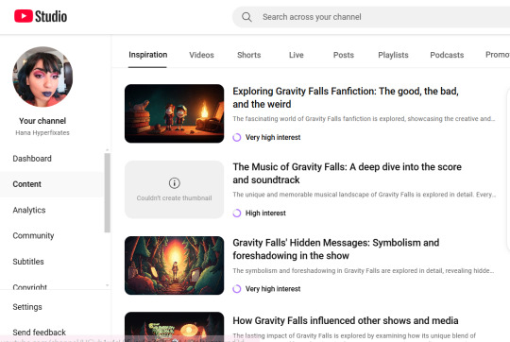The width and height of the screenshot is (510, 342).
Task: Click Very high interest under Fanfiction idea
Action: point(273,137)
